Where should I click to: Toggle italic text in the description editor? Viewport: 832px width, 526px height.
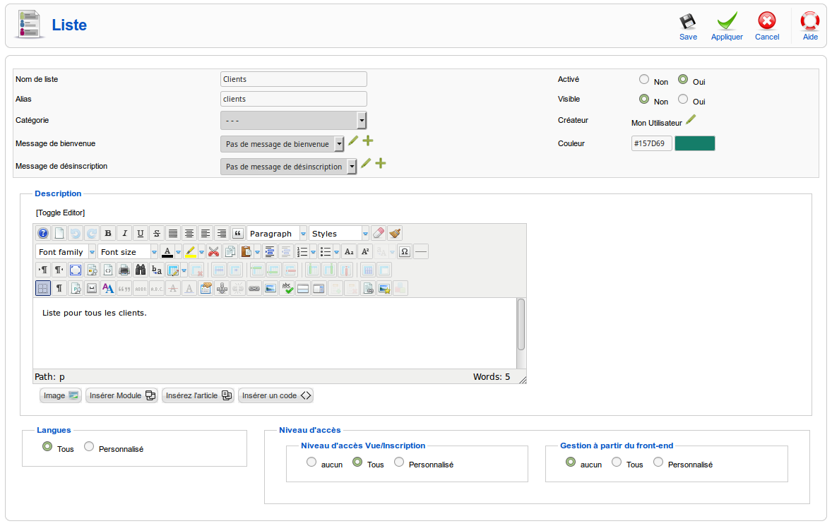point(123,232)
